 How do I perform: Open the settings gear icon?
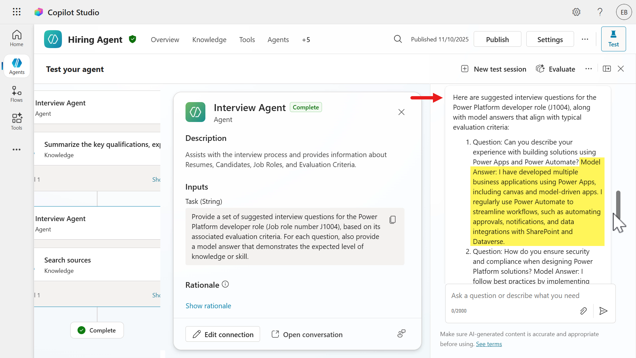pyautogui.click(x=576, y=12)
